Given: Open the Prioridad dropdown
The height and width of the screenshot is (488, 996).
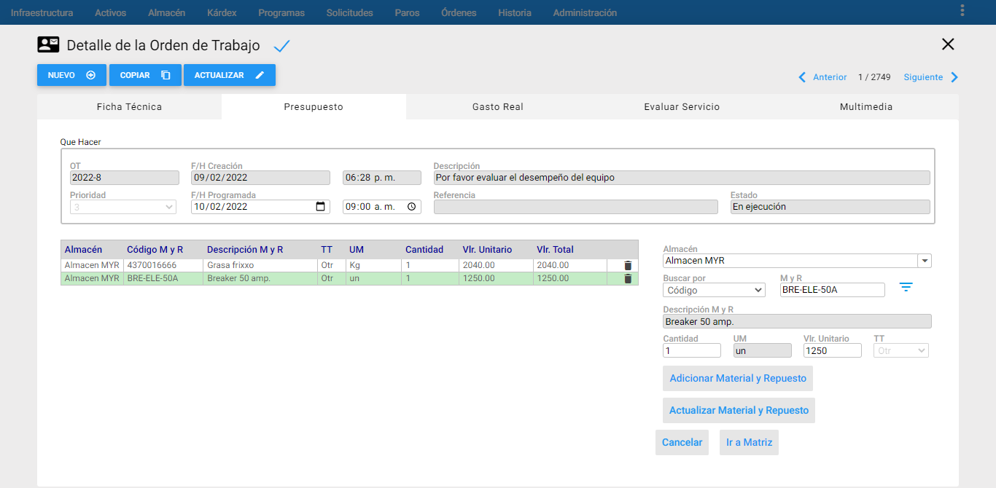Looking at the screenshot, I should tap(123, 207).
